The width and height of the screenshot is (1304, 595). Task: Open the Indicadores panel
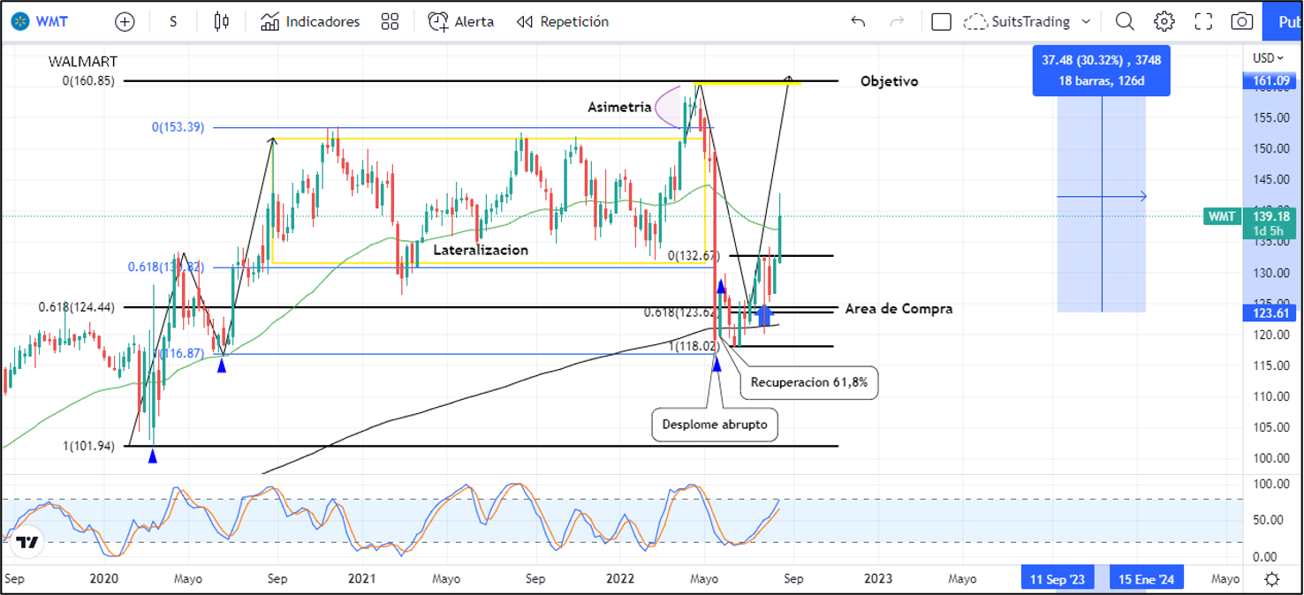tap(310, 22)
